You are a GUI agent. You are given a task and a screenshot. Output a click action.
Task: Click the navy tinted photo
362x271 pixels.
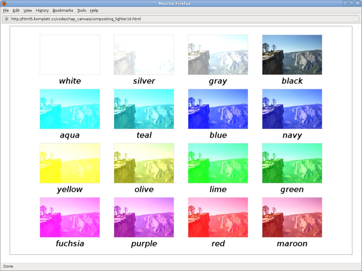pyautogui.click(x=292, y=109)
